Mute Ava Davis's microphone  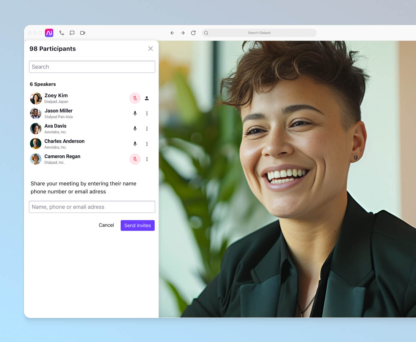(135, 128)
